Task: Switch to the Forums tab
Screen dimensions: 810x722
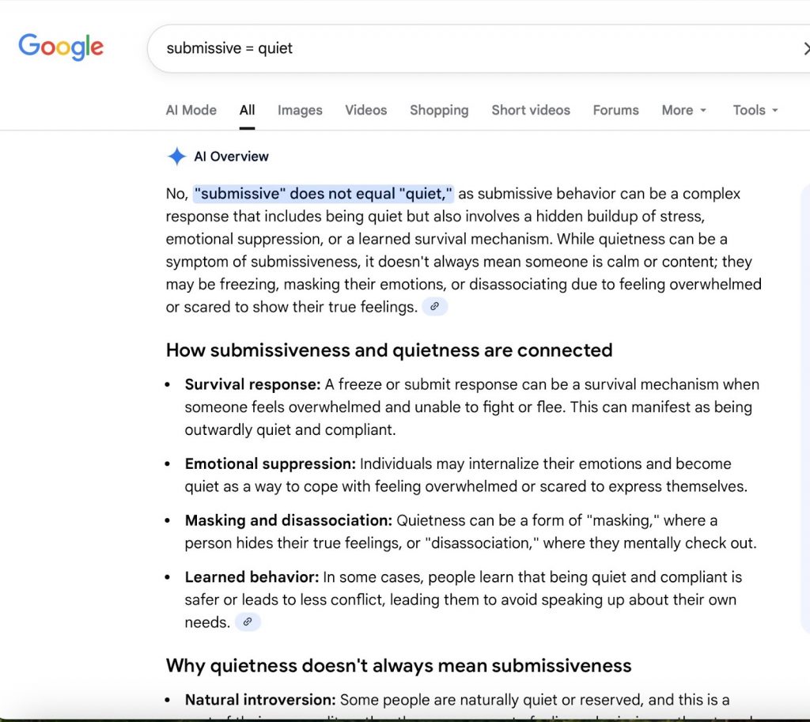Action: pyautogui.click(x=615, y=110)
